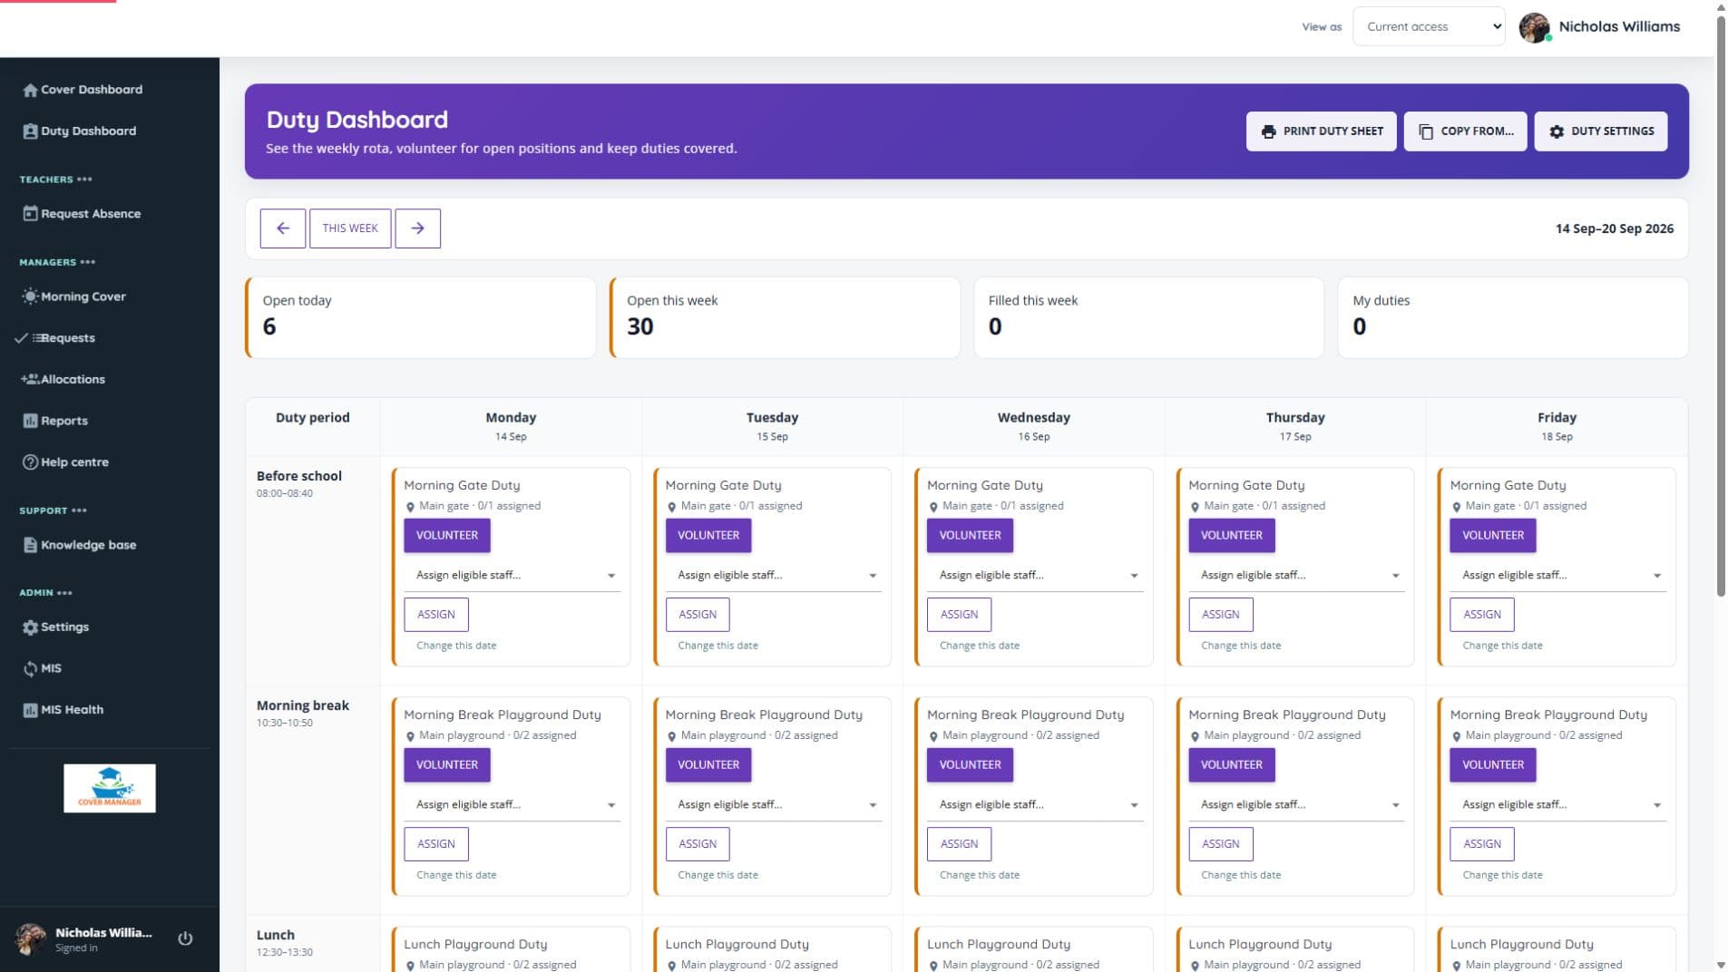Screen dimensions: 1728x972
Task: Go to previous week arrow
Action: pos(282,228)
